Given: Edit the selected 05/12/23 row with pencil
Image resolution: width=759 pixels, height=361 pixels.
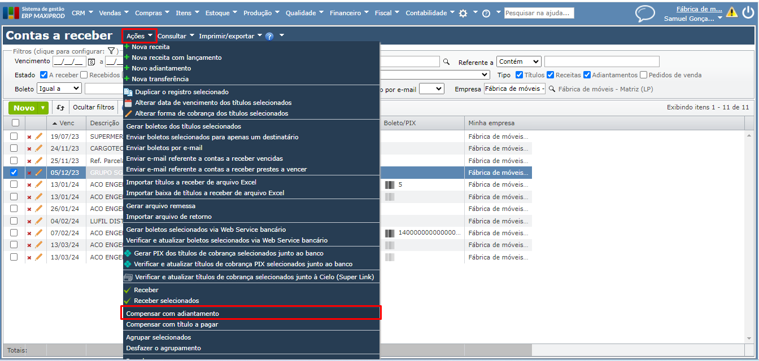Looking at the screenshot, I should point(38,173).
